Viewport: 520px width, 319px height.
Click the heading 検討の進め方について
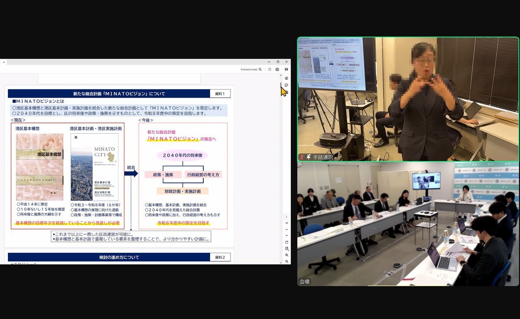pos(119,257)
